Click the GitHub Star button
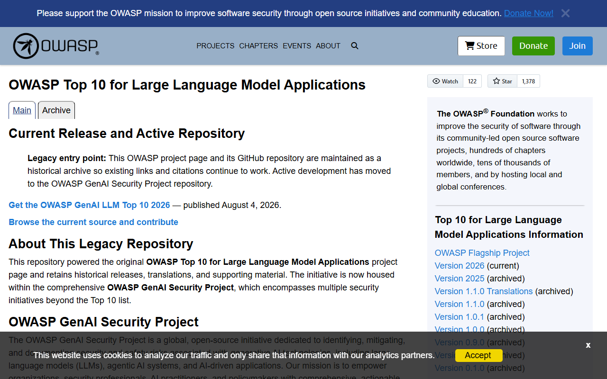607x379 pixels. (x=502, y=81)
